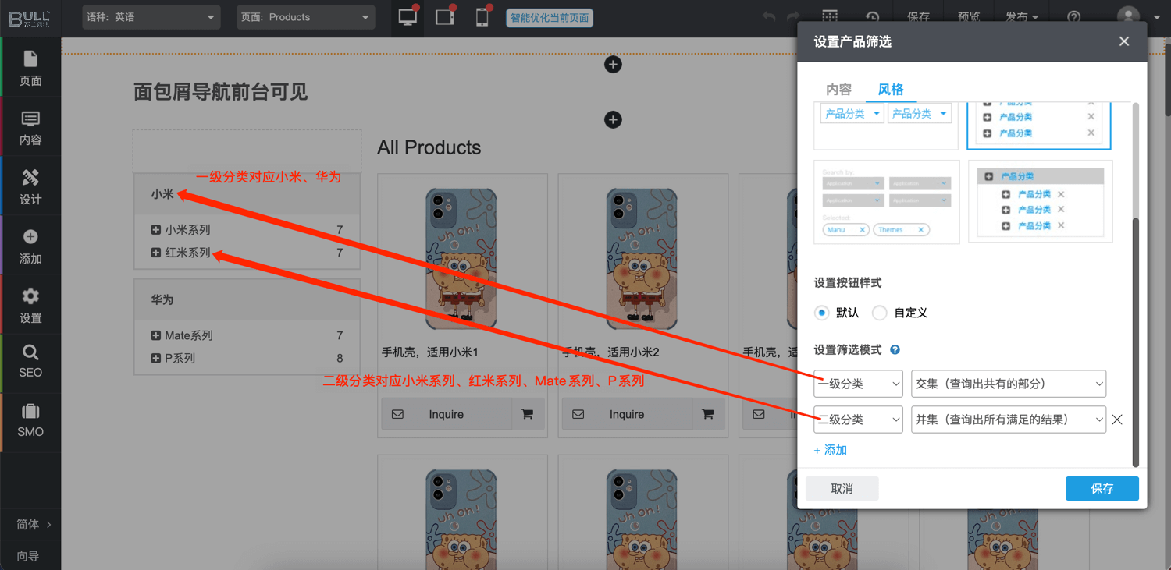
Task: Switch to mobile phone preview icon
Action: (482, 17)
